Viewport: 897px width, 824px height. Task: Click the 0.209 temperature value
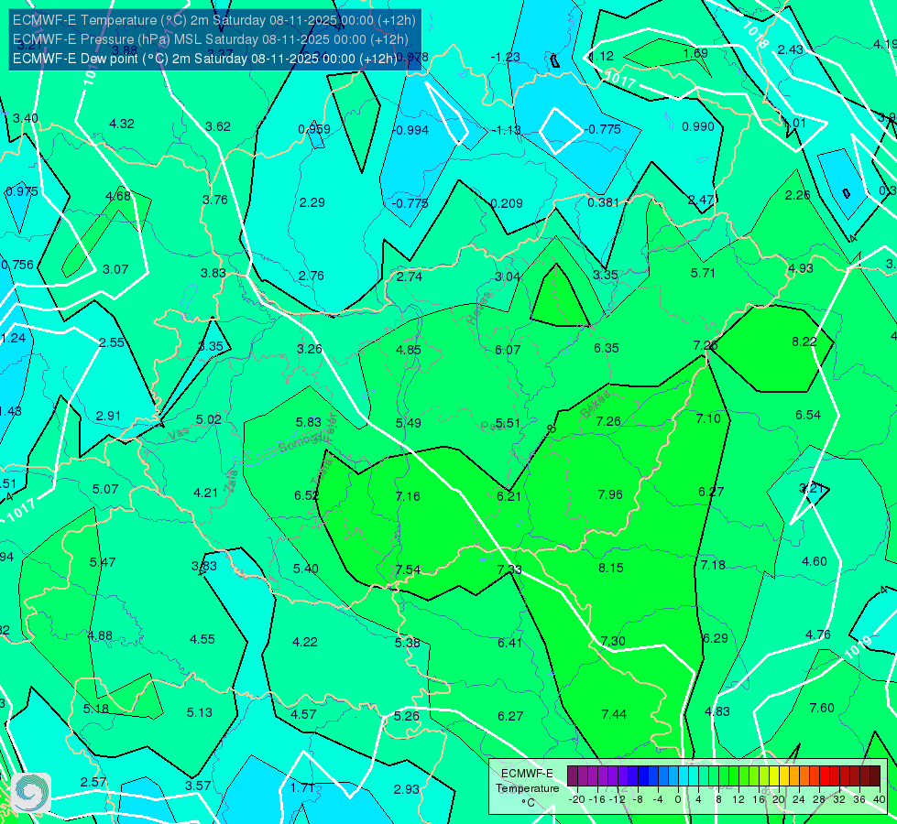pos(507,203)
